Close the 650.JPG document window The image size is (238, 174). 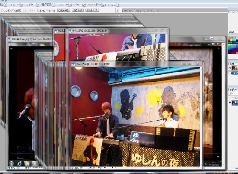(198, 64)
